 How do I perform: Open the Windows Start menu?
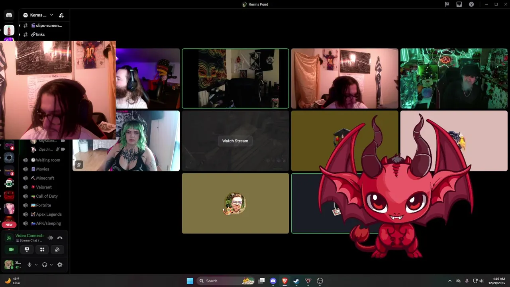click(190, 281)
